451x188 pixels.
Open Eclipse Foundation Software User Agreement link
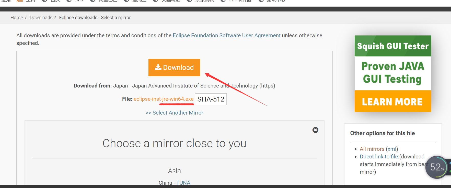point(227,35)
